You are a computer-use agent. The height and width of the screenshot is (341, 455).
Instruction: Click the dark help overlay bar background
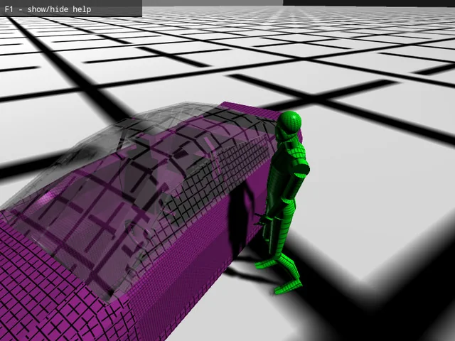click(121, 10)
